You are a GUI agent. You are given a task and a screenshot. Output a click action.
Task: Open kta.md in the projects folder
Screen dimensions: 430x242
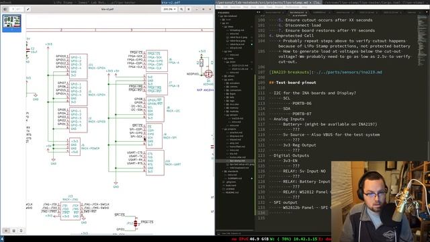(234, 154)
